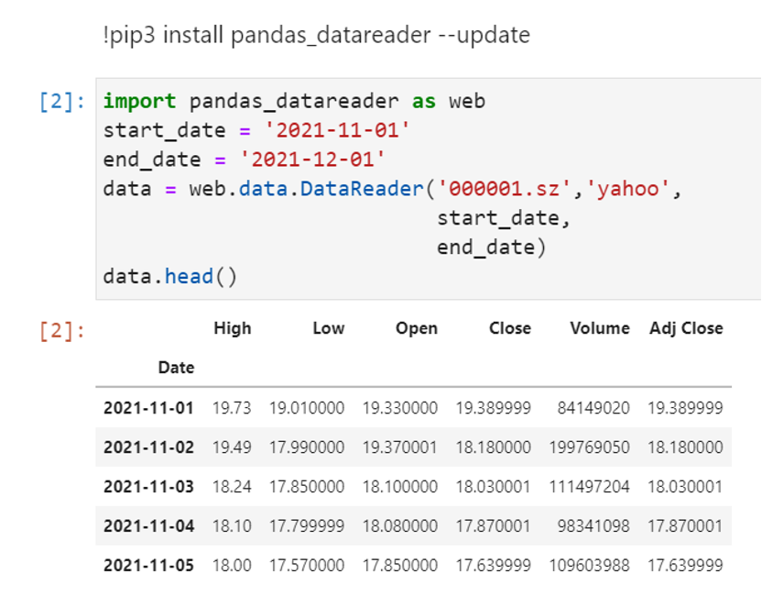Click the Adj Close column header
The height and width of the screenshot is (607, 762).
pyautogui.click(x=686, y=328)
